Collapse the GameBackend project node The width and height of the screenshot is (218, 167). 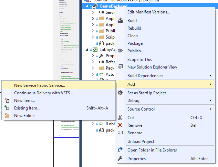tap(87, 6)
